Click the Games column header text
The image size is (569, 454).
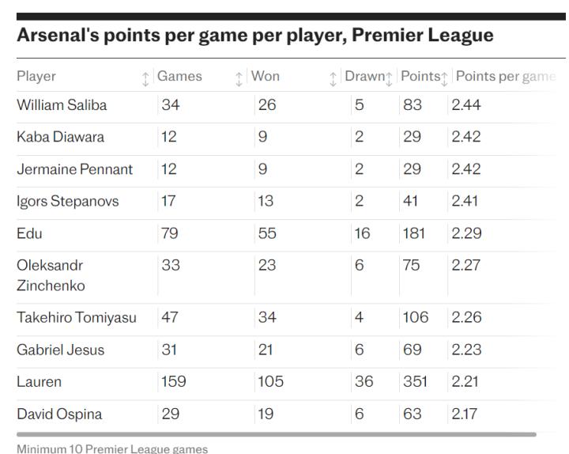point(179,77)
